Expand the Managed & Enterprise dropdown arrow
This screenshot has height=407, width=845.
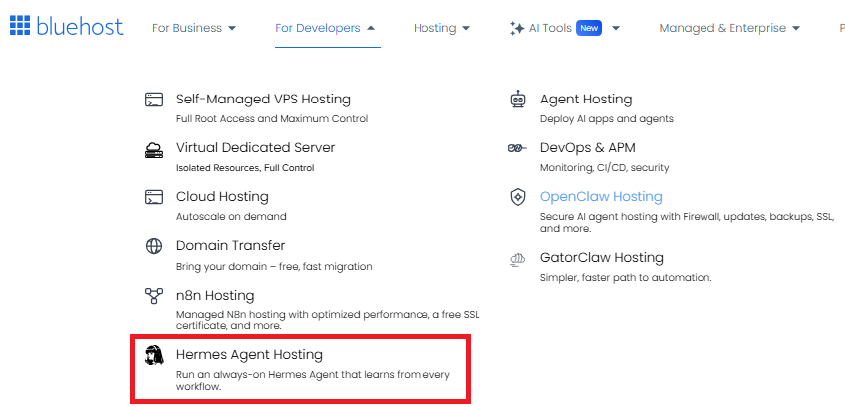[796, 28]
